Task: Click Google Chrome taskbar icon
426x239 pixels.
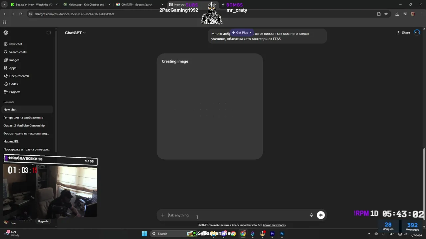Action: [x=243, y=234]
